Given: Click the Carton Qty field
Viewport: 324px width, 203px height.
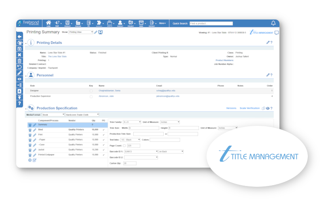Looking at the screenshot, I should [x=130, y=164].
